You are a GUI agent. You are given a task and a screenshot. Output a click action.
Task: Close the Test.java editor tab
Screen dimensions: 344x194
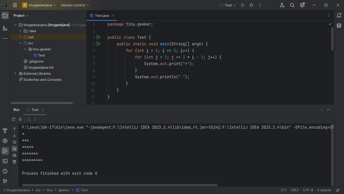(113, 15)
